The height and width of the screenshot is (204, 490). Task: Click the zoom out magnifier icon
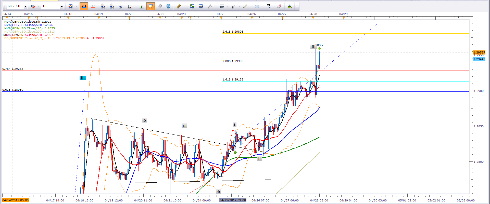coord(112,6)
